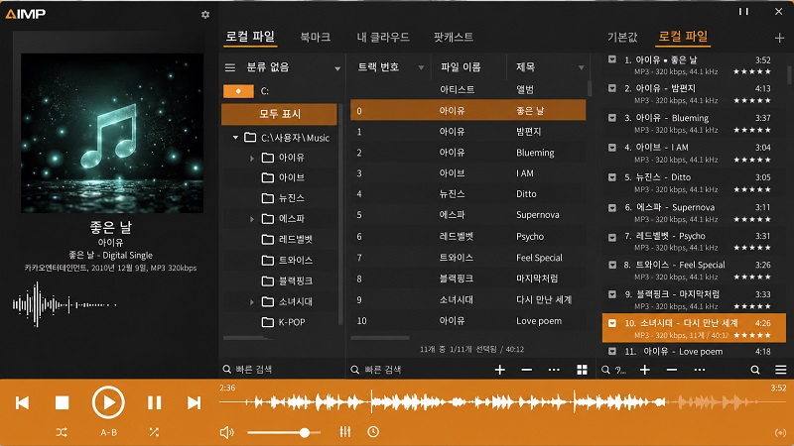
Task: Remove tracks with the playlist minus icon
Action: [672, 370]
